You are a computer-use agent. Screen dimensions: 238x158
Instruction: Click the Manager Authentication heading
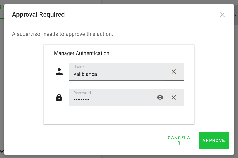coord(82,53)
